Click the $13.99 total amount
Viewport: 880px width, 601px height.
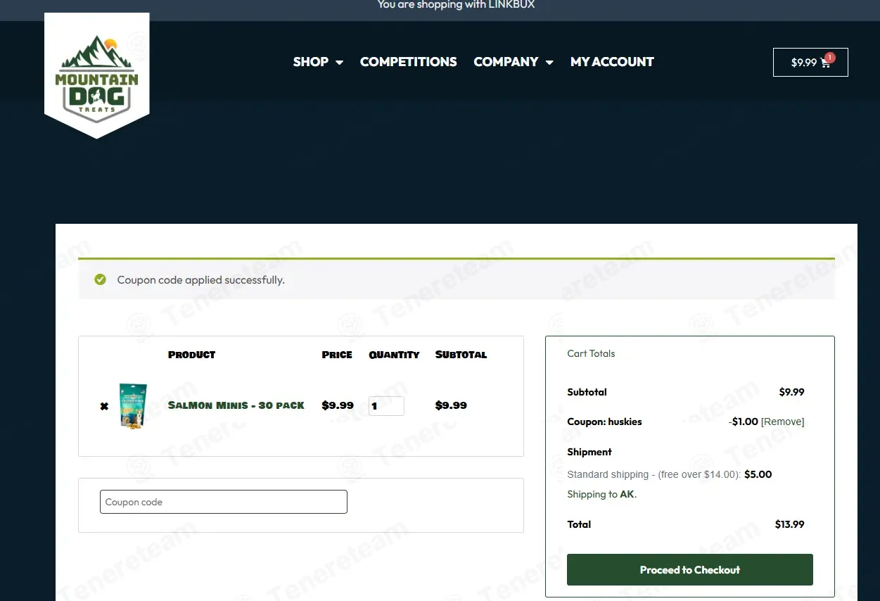789,524
